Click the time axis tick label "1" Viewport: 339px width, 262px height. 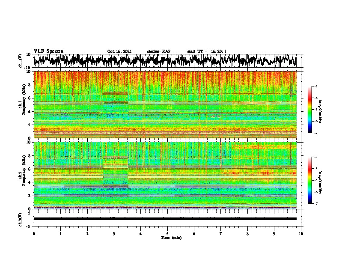(61, 234)
